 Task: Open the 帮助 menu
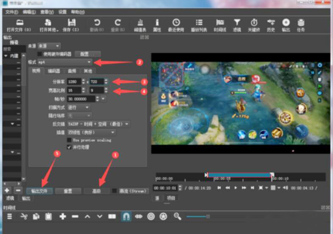[78, 12]
